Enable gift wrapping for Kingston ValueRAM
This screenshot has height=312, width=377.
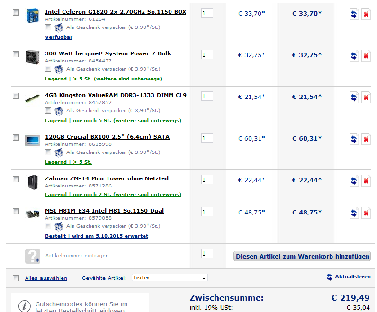(48, 111)
